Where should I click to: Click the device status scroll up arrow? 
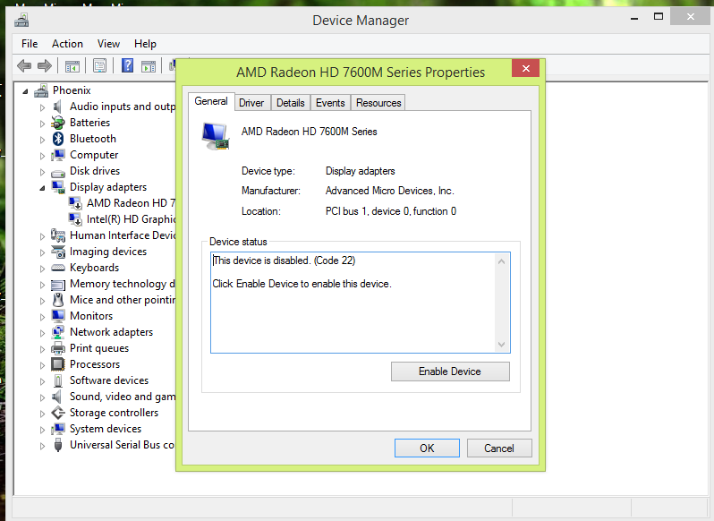coord(501,261)
